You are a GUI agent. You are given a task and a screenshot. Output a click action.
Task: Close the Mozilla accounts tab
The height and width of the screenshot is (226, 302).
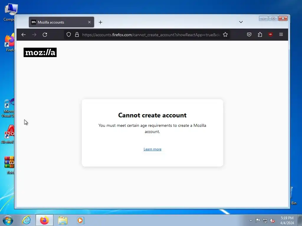(89, 22)
